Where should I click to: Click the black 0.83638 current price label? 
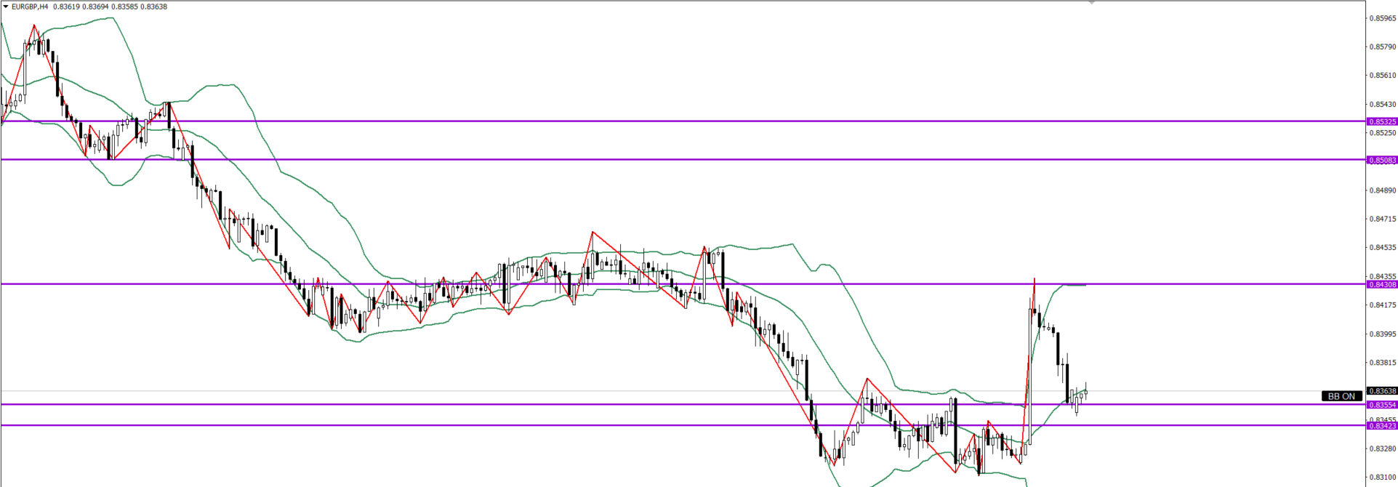coord(1382,391)
